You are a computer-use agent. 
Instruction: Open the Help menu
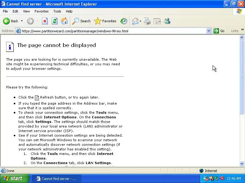(x=69, y=11)
